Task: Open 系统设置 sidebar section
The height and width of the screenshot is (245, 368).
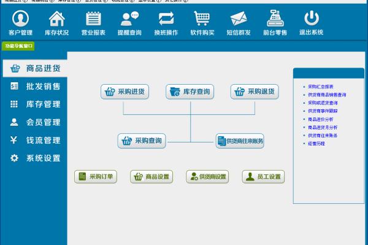Action: pos(35,158)
